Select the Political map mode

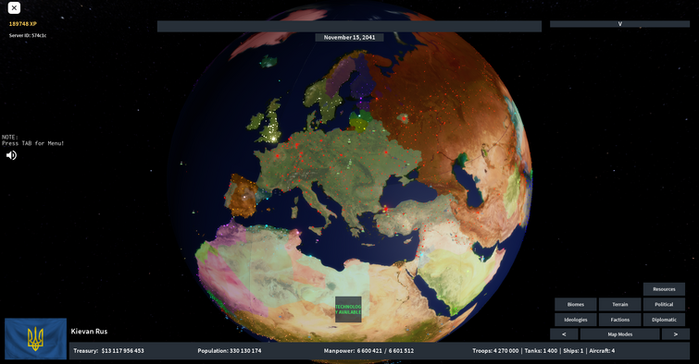[x=664, y=304]
